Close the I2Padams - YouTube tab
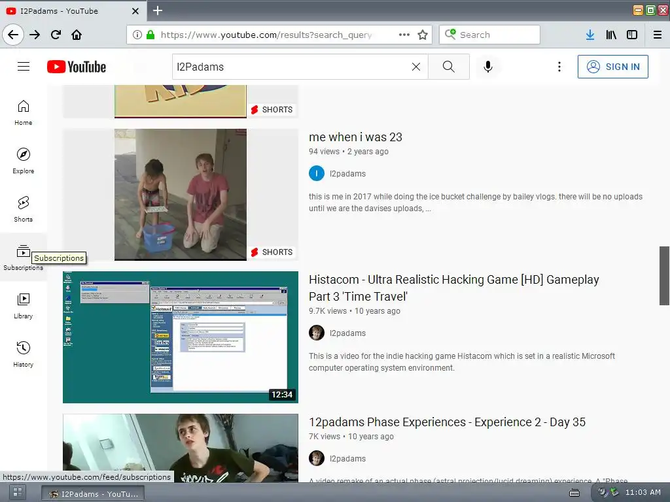 [x=135, y=11]
